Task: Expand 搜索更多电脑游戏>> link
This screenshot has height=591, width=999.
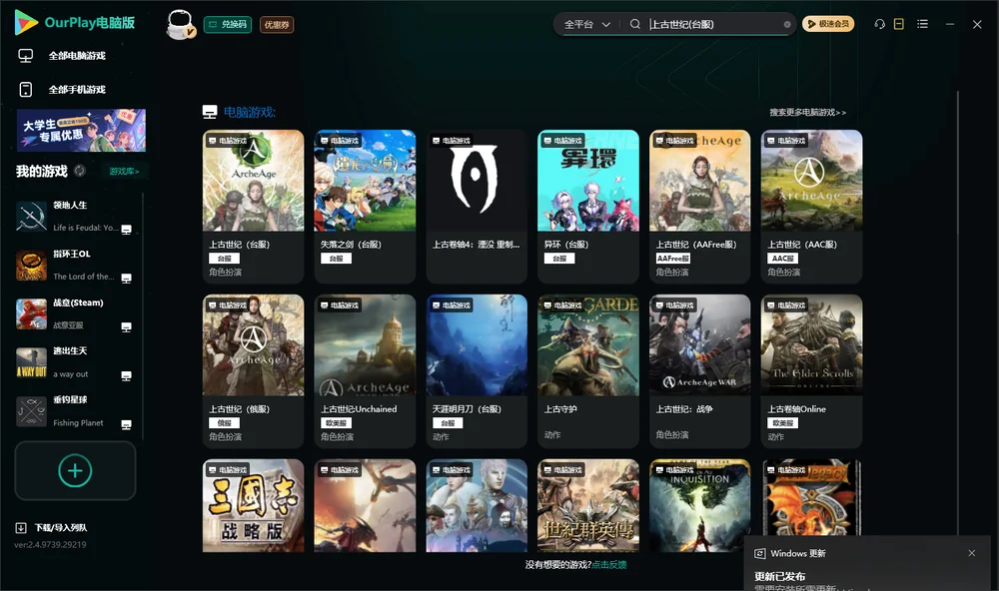Action: point(808,112)
